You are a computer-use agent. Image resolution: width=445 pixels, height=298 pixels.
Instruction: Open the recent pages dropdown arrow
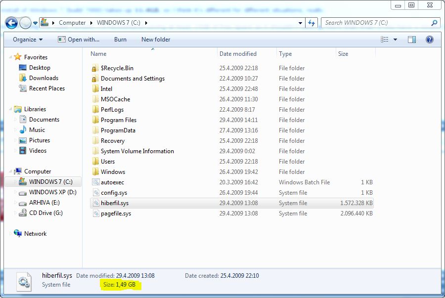pyautogui.click(x=35, y=23)
